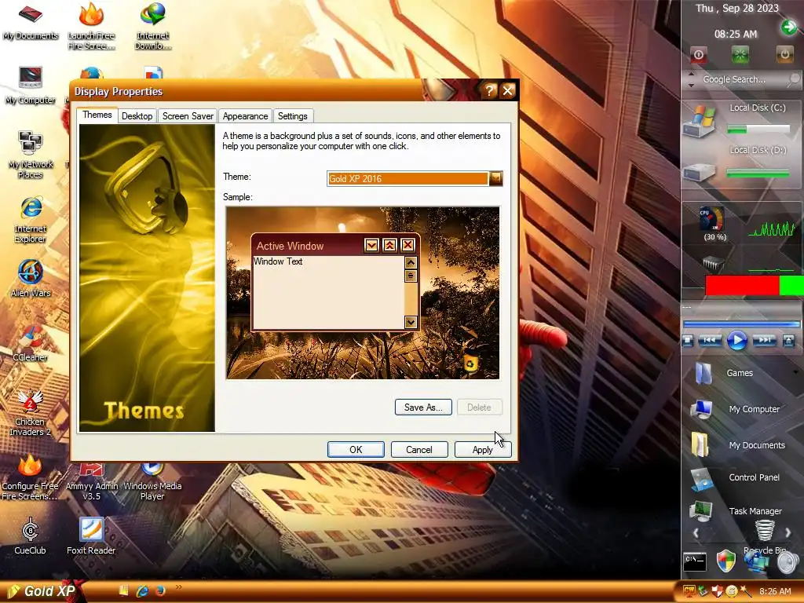The width and height of the screenshot is (804, 603).
Task: Open Foxit Reader desktop icon
Action: coord(91,536)
